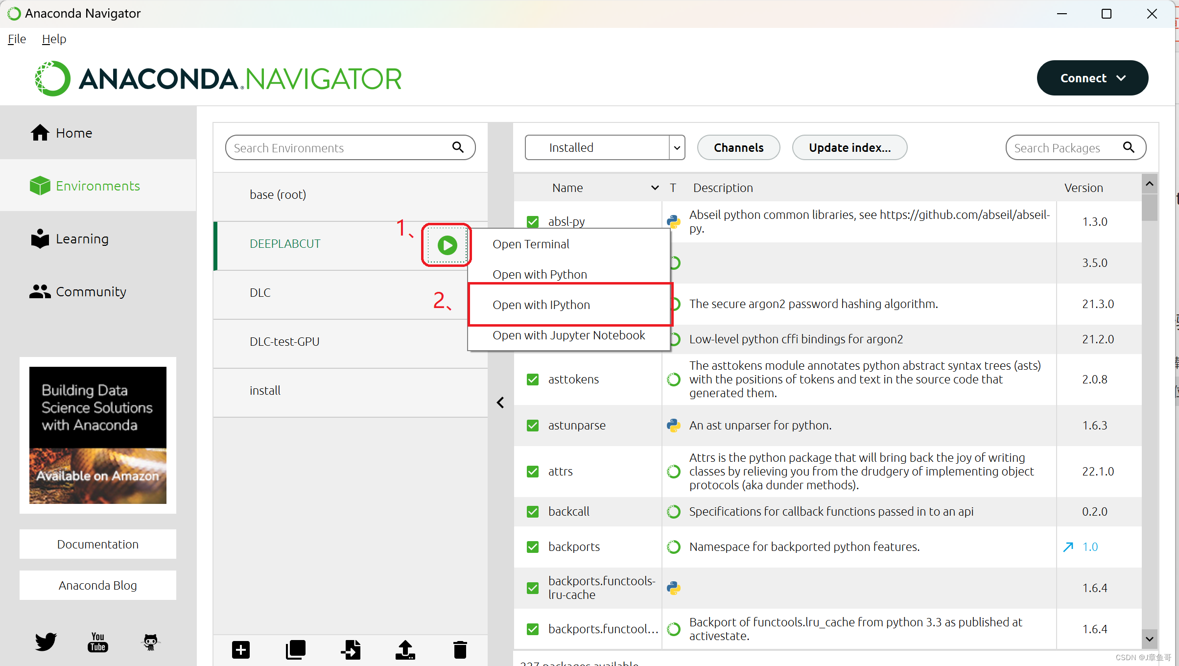Uncheck the asttokens package checkbox
1179x666 pixels.
(533, 380)
